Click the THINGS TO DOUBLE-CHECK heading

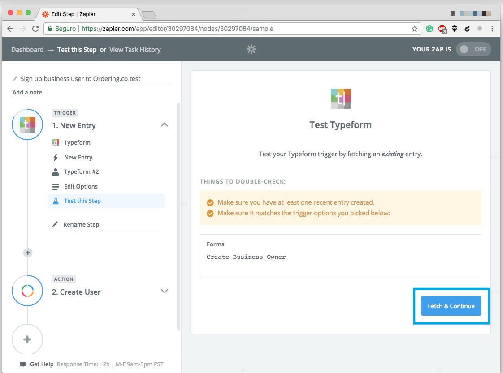(243, 181)
